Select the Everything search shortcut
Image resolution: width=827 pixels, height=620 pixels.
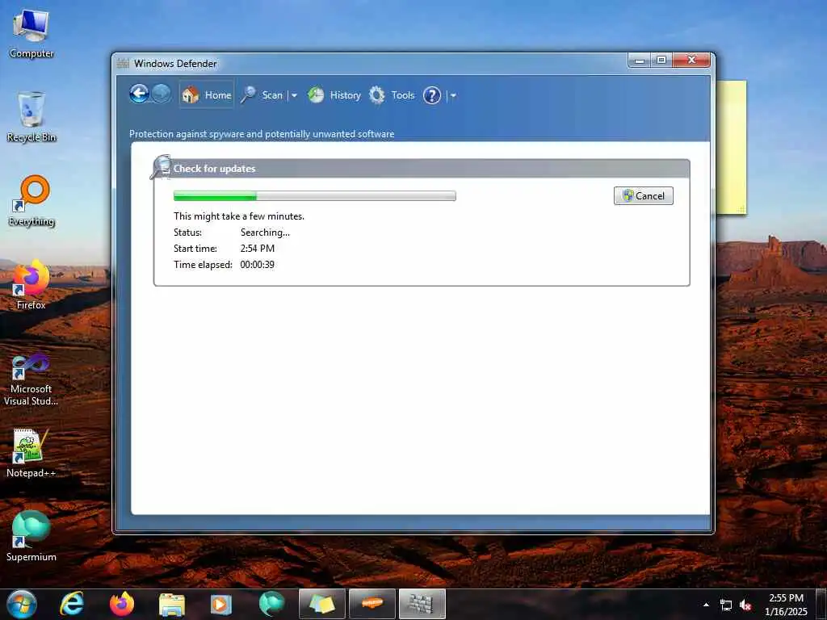tap(31, 201)
